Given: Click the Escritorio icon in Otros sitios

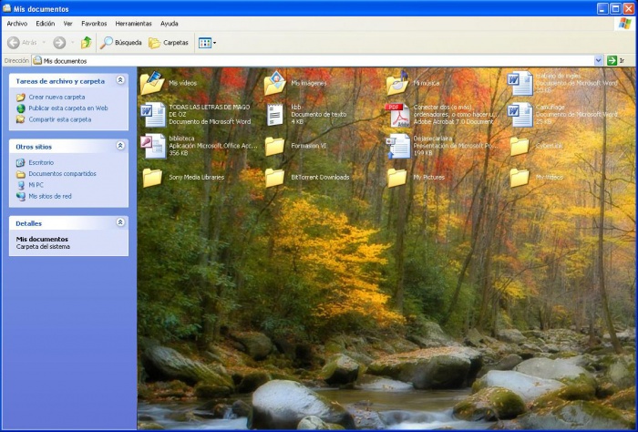Looking at the screenshot, I should click(x=20, y=163).
